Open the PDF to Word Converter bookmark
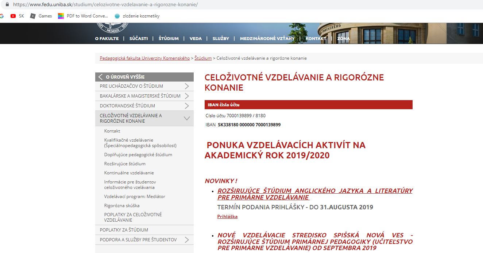This screenshot has width=483, height=253. click(x=83, y=16)
